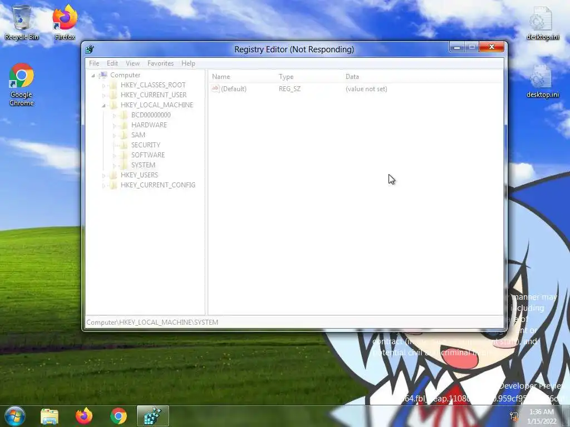570x427 pixels.
Task: Expand the SAM key arrow
Action: 114,136
